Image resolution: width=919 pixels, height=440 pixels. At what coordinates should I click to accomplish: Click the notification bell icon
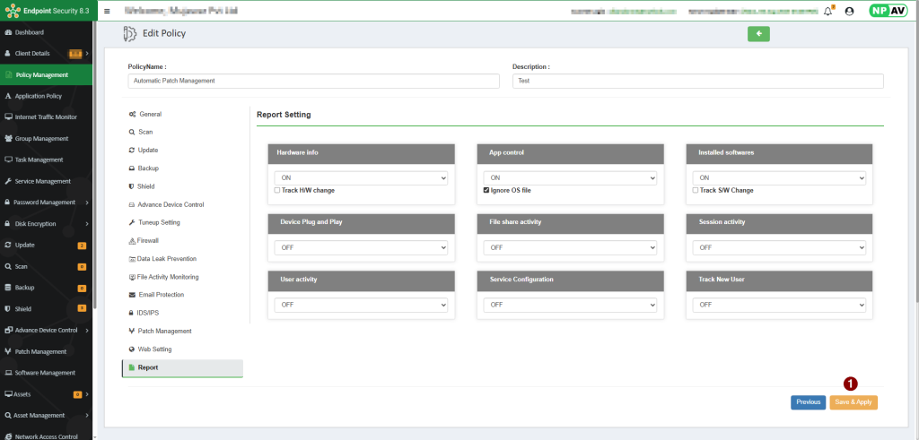[827, 12]
